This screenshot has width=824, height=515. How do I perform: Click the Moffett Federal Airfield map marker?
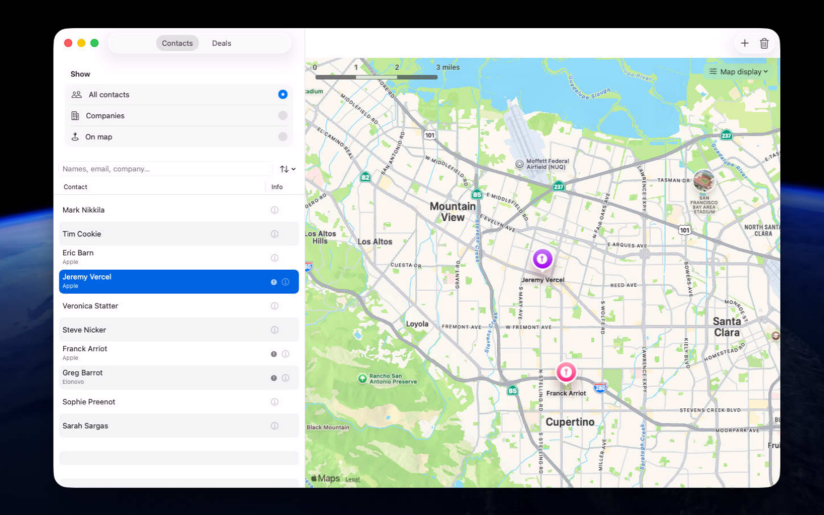click(x=519, y=164)
